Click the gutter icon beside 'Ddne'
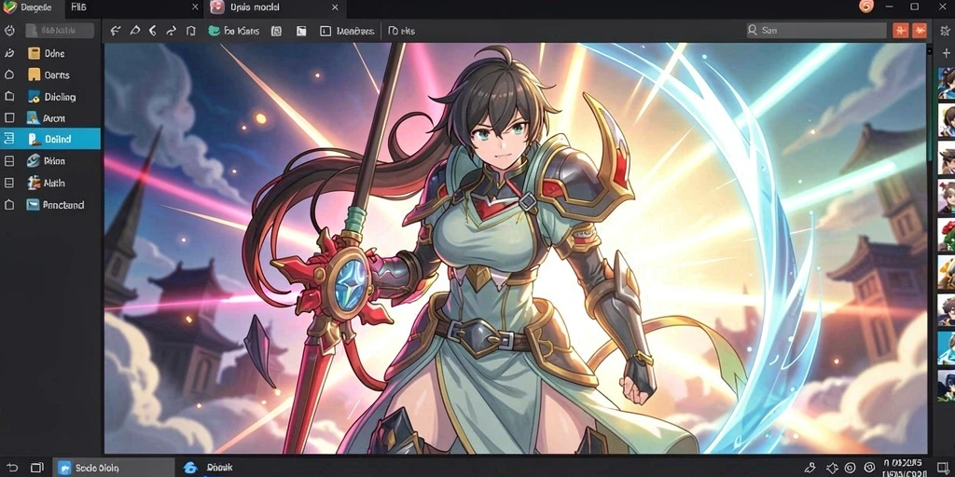Viewport: 955px width, 477px height. pos(9,53)
